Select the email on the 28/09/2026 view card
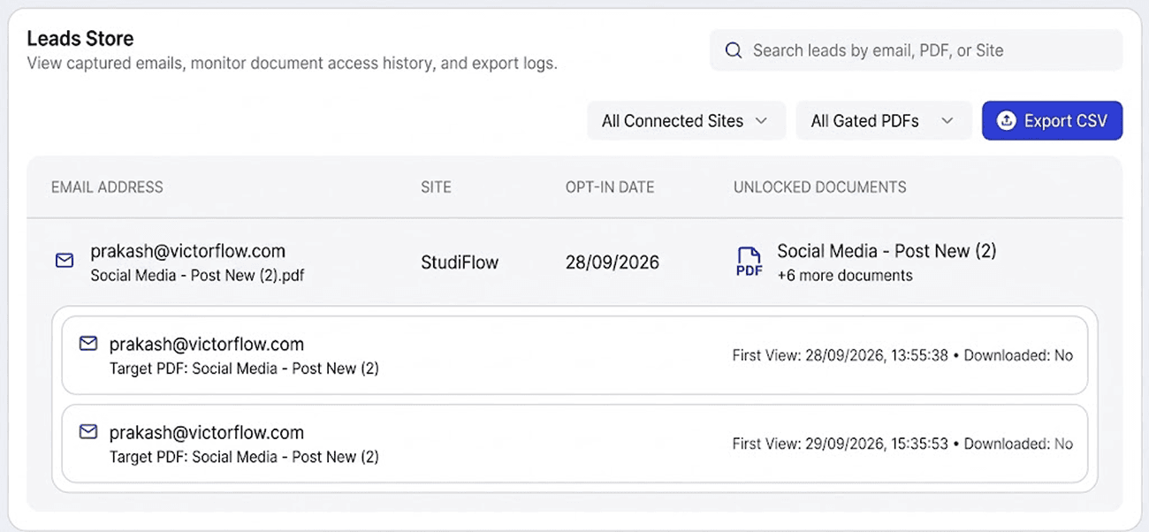The width and height of the screenshot is (1149, 532). tap(206, 345)
